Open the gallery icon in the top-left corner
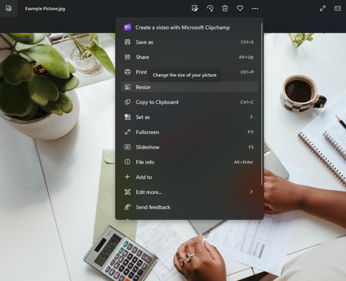 coord(9,9)
